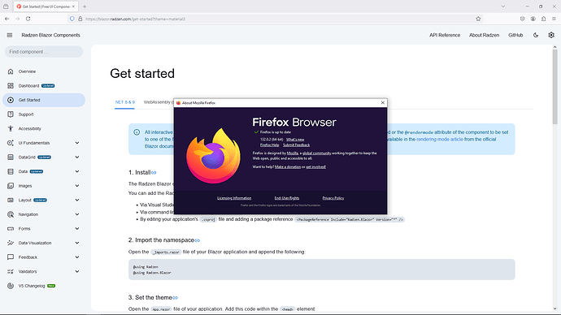Image resolution: width=561 pixels, height=315 pixels.
Task: Close the About Mozilla Firefox dialog
Action: coord(382,103)
